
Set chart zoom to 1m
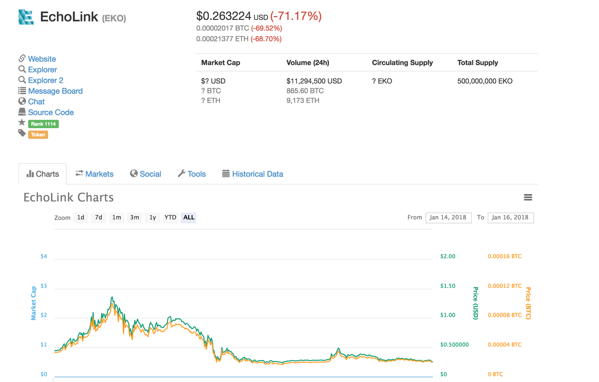(x=116, y=217)
